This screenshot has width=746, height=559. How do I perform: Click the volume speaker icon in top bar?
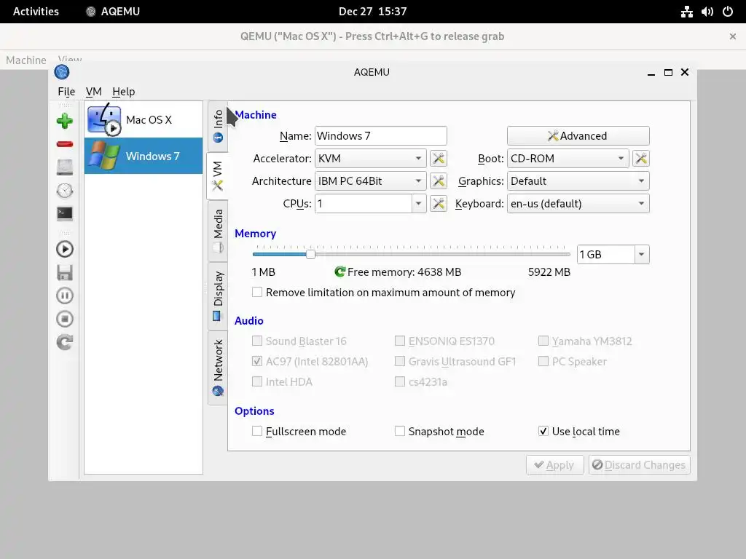coord(707,12)
